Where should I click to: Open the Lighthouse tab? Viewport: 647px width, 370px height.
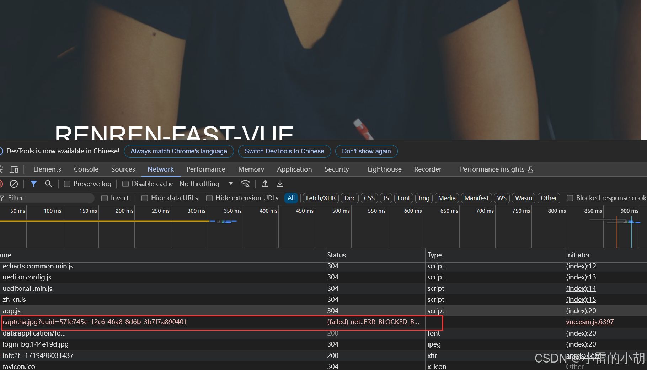385,169
